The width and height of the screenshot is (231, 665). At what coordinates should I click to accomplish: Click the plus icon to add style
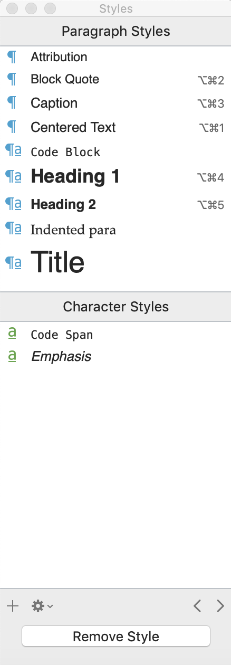coord(13,606)
